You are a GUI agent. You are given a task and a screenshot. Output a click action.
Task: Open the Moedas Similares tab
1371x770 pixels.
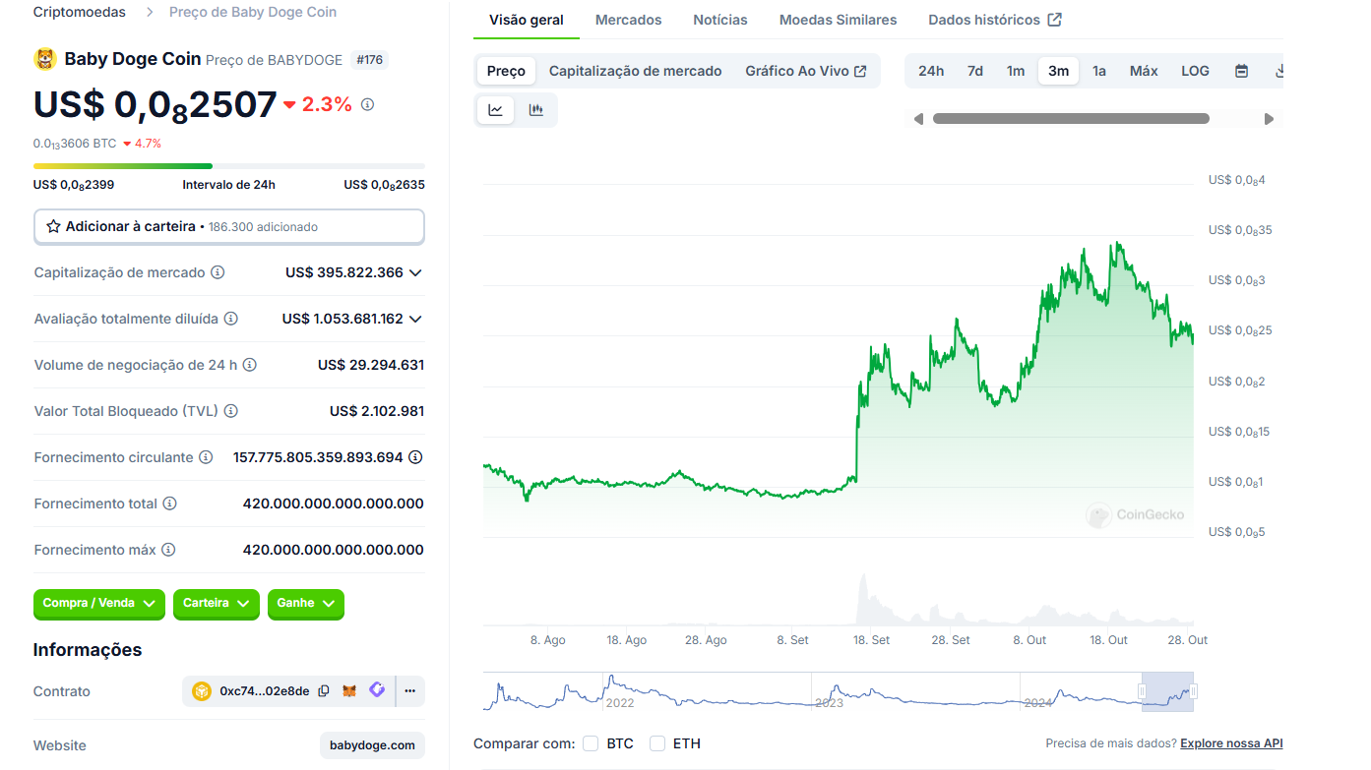839,20
